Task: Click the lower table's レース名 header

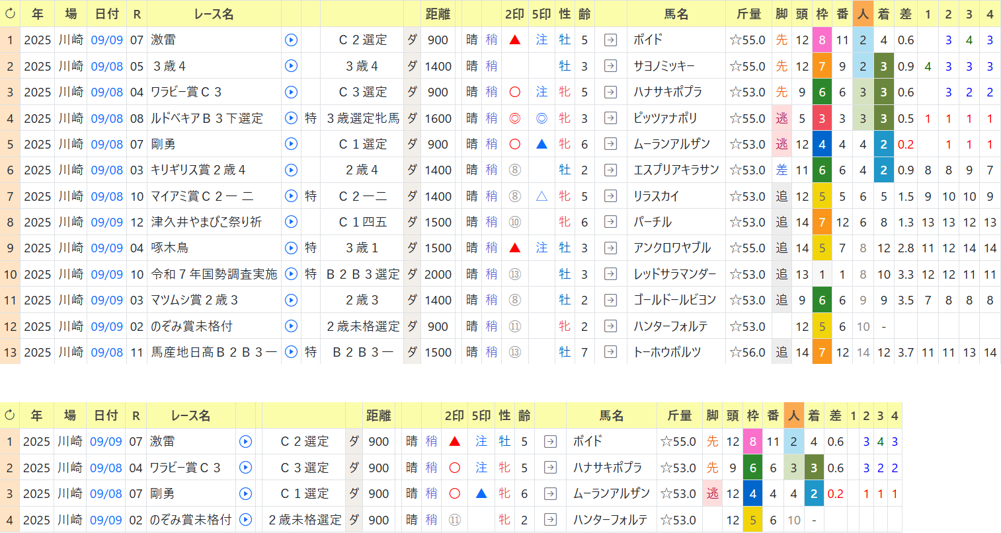Action: tap(190, 415)
